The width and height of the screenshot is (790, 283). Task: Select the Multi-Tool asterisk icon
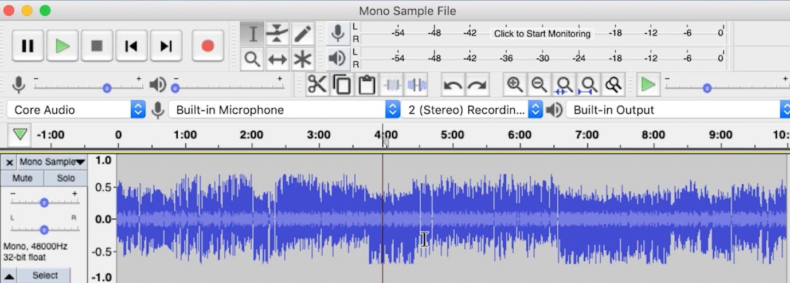303,58
